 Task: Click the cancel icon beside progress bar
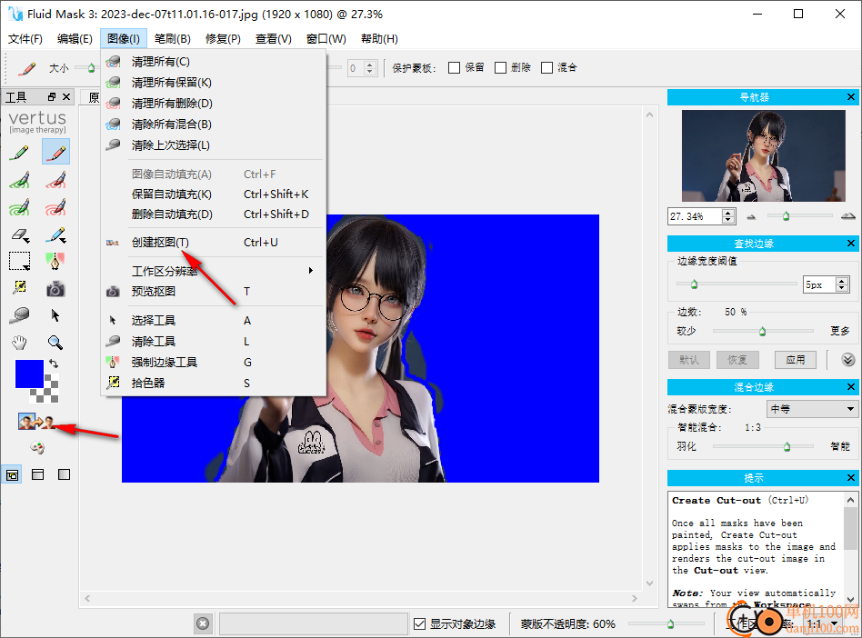[203, 623]
